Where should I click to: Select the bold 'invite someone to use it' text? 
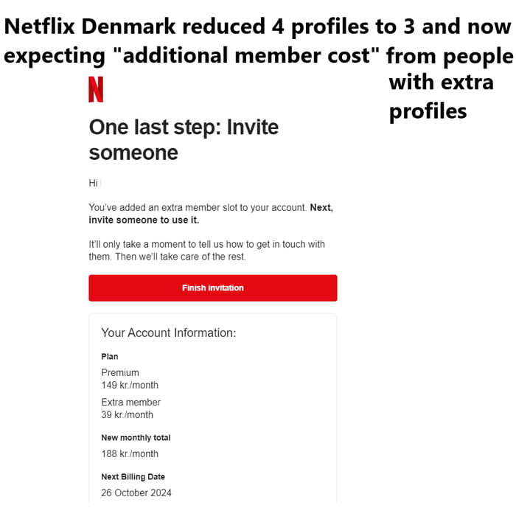pos(144,220)
